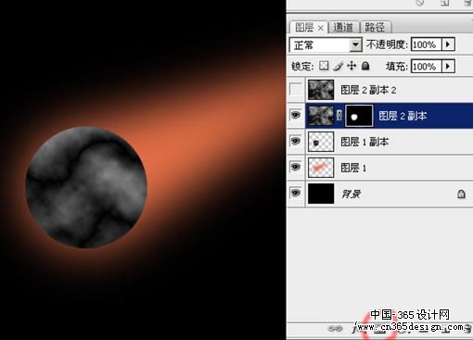The image size is (473, 340).
Task: Select layer name 图层 2 副本
Action: point(403,116)
